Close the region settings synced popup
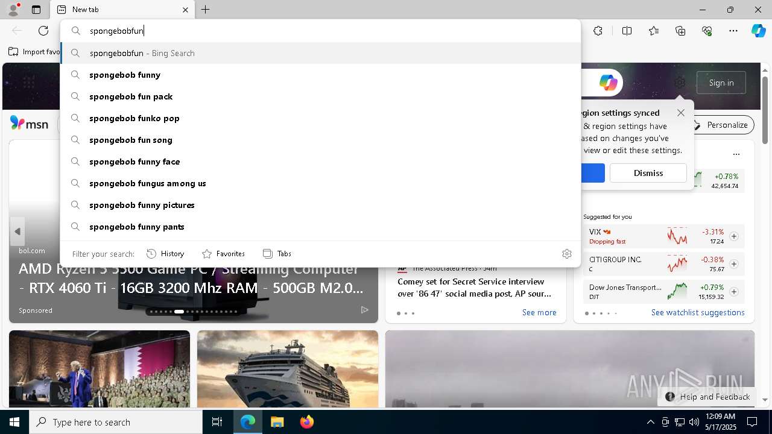The height and width of the screenshot is (434, 772). (x=681, y=113)
